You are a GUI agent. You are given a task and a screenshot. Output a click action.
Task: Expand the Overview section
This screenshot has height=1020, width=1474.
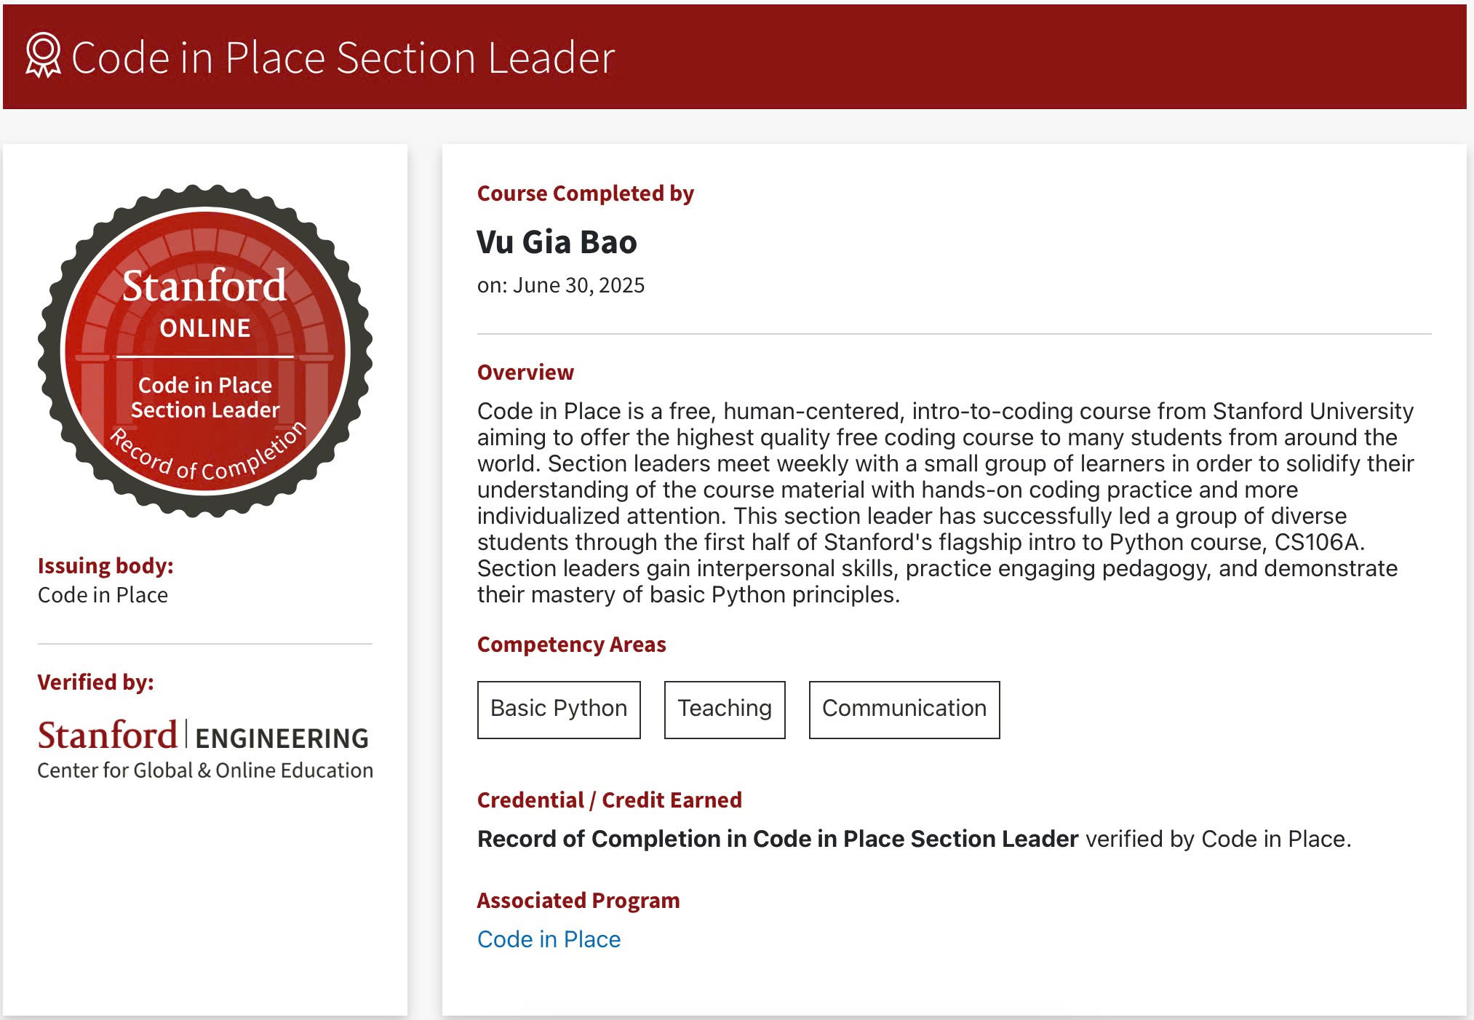pos(524,372)
